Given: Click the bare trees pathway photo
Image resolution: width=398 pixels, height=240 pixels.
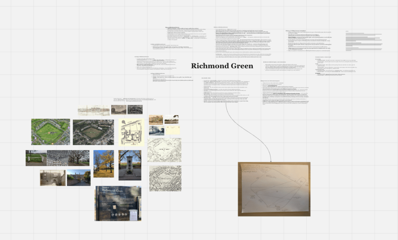Looking at the screenshot, I should tap(79, 158).
